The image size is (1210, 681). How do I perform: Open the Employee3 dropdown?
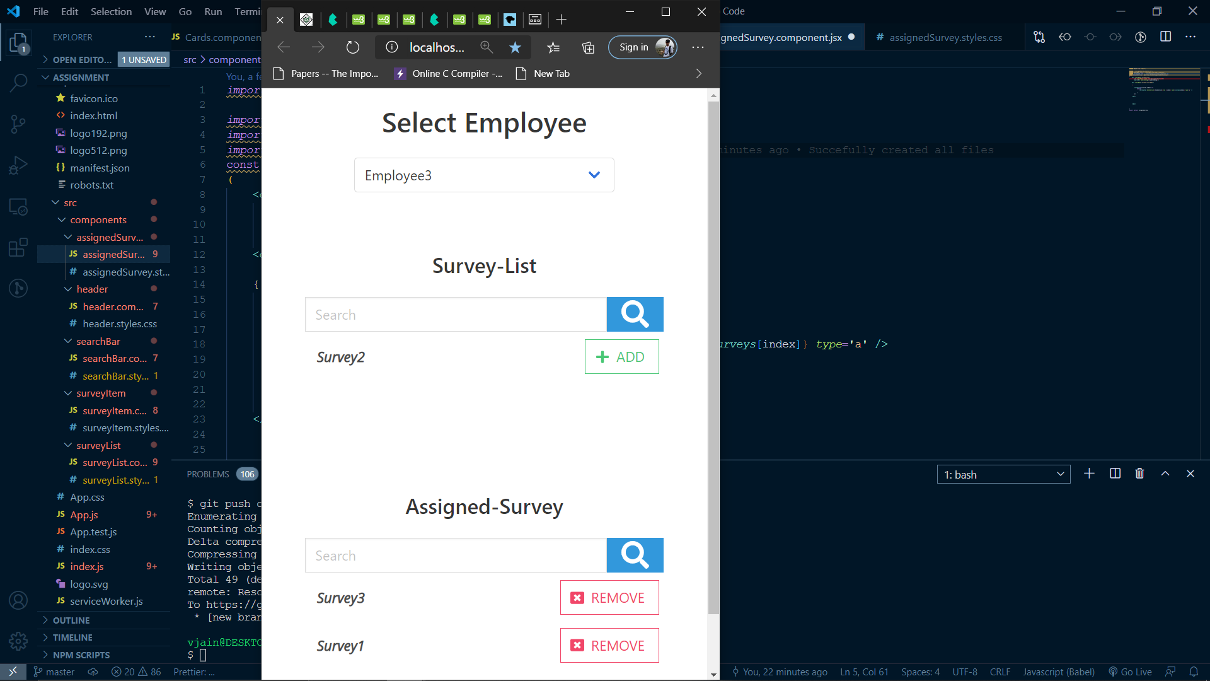483,175
